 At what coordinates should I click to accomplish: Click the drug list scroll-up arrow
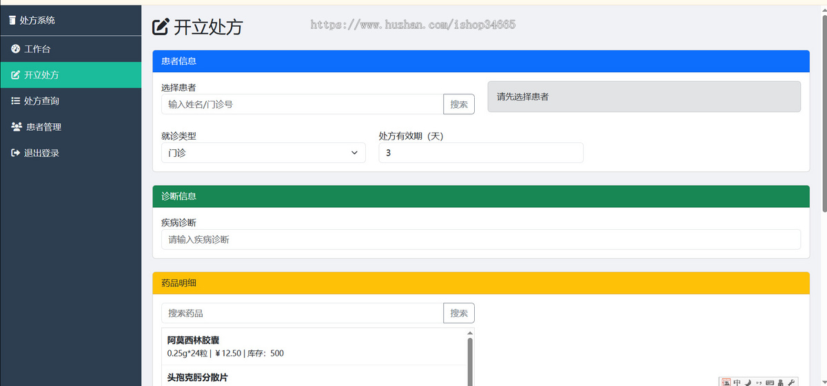point(471,333)
